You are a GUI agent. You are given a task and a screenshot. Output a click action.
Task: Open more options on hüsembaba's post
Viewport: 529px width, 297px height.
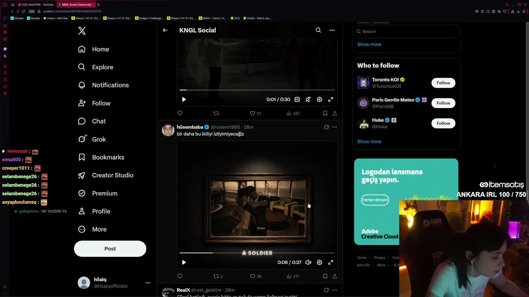pyautogui.click(x=335, y=127)
